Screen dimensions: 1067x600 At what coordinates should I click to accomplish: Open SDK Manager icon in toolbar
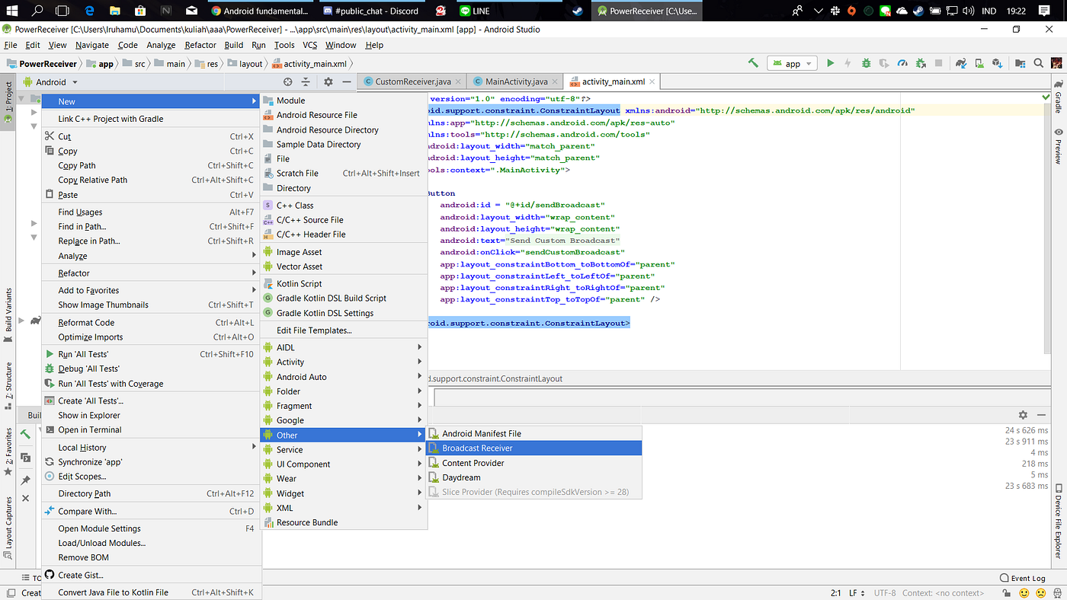[998, 63]
